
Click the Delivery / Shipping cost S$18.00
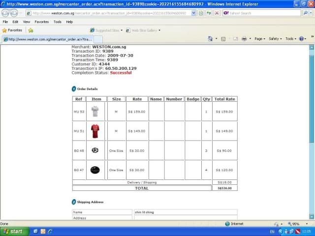(224, 182)
